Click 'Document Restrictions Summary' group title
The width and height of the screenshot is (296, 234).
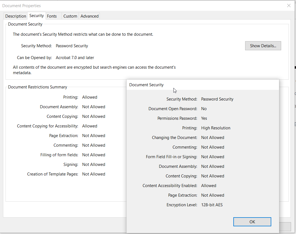(38, 87)
